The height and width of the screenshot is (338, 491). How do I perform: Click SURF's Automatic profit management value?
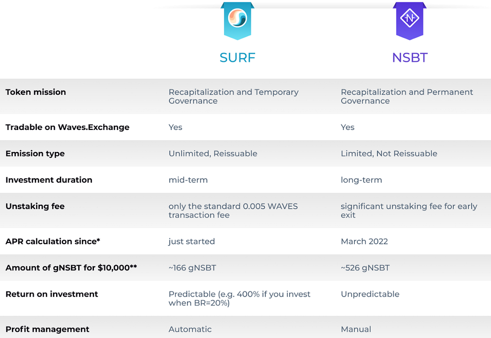190,329
